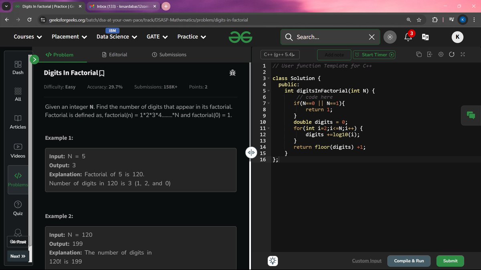Image resolution: width=481 pixels, height=270 pixels.
Task: Click the bug report icon
Action: click(x=232, y=73)
